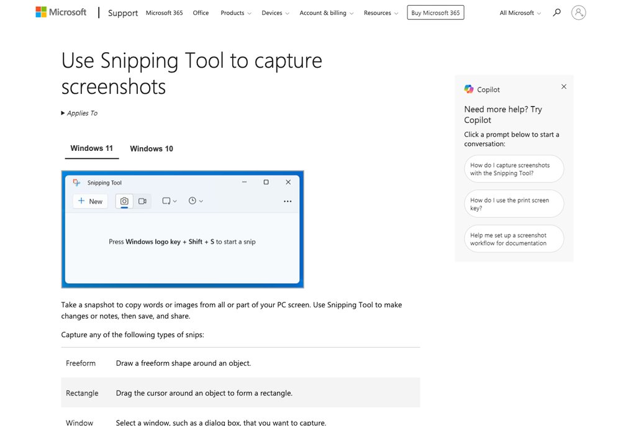Click the maximize icon in the Snipping Tool image
The width and height of the screenshot is (621, 426).
click(x=266, y=182)
